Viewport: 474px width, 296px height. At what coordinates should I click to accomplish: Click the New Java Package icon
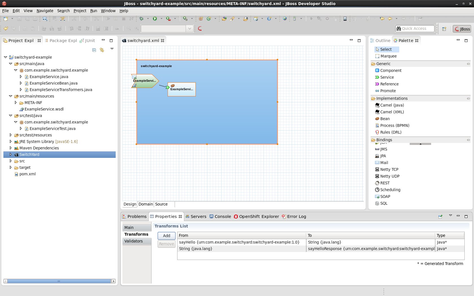coord(201,19)
